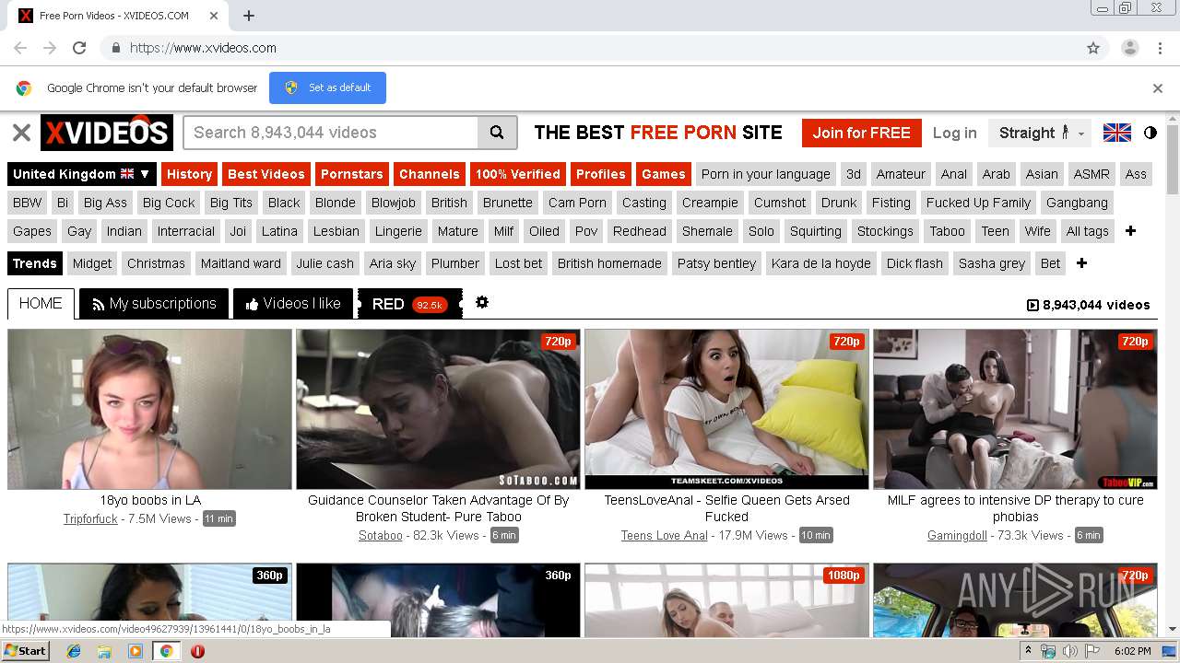Select the Christmas trend tag
The width and height of the screenshot is (1180, 663).
[x=156, y=263]
